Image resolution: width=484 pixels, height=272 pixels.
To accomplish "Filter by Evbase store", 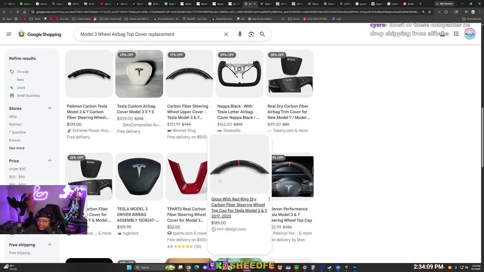I will [x=15, y=140].
